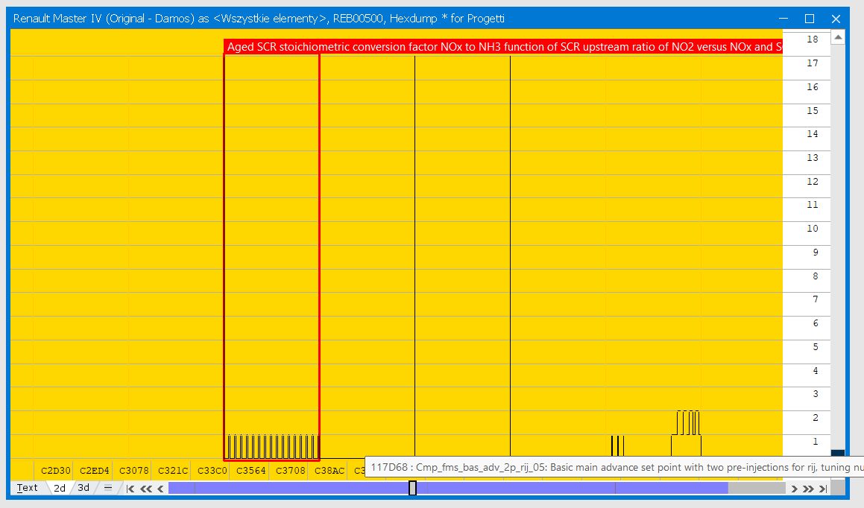Image resolution: width=864 pixels, height=508 pixels.
Task: Step right with the single-right arrow
Action: tap(794, 488)
